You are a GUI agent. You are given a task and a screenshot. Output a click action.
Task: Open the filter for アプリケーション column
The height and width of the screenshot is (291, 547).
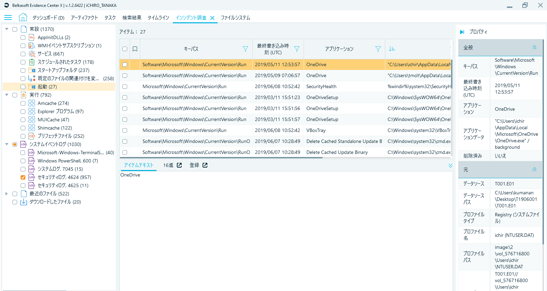coord(378,49)
